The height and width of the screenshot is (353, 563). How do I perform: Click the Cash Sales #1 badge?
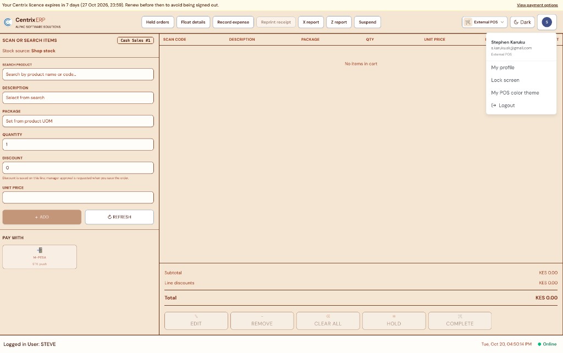click(135, 41)
